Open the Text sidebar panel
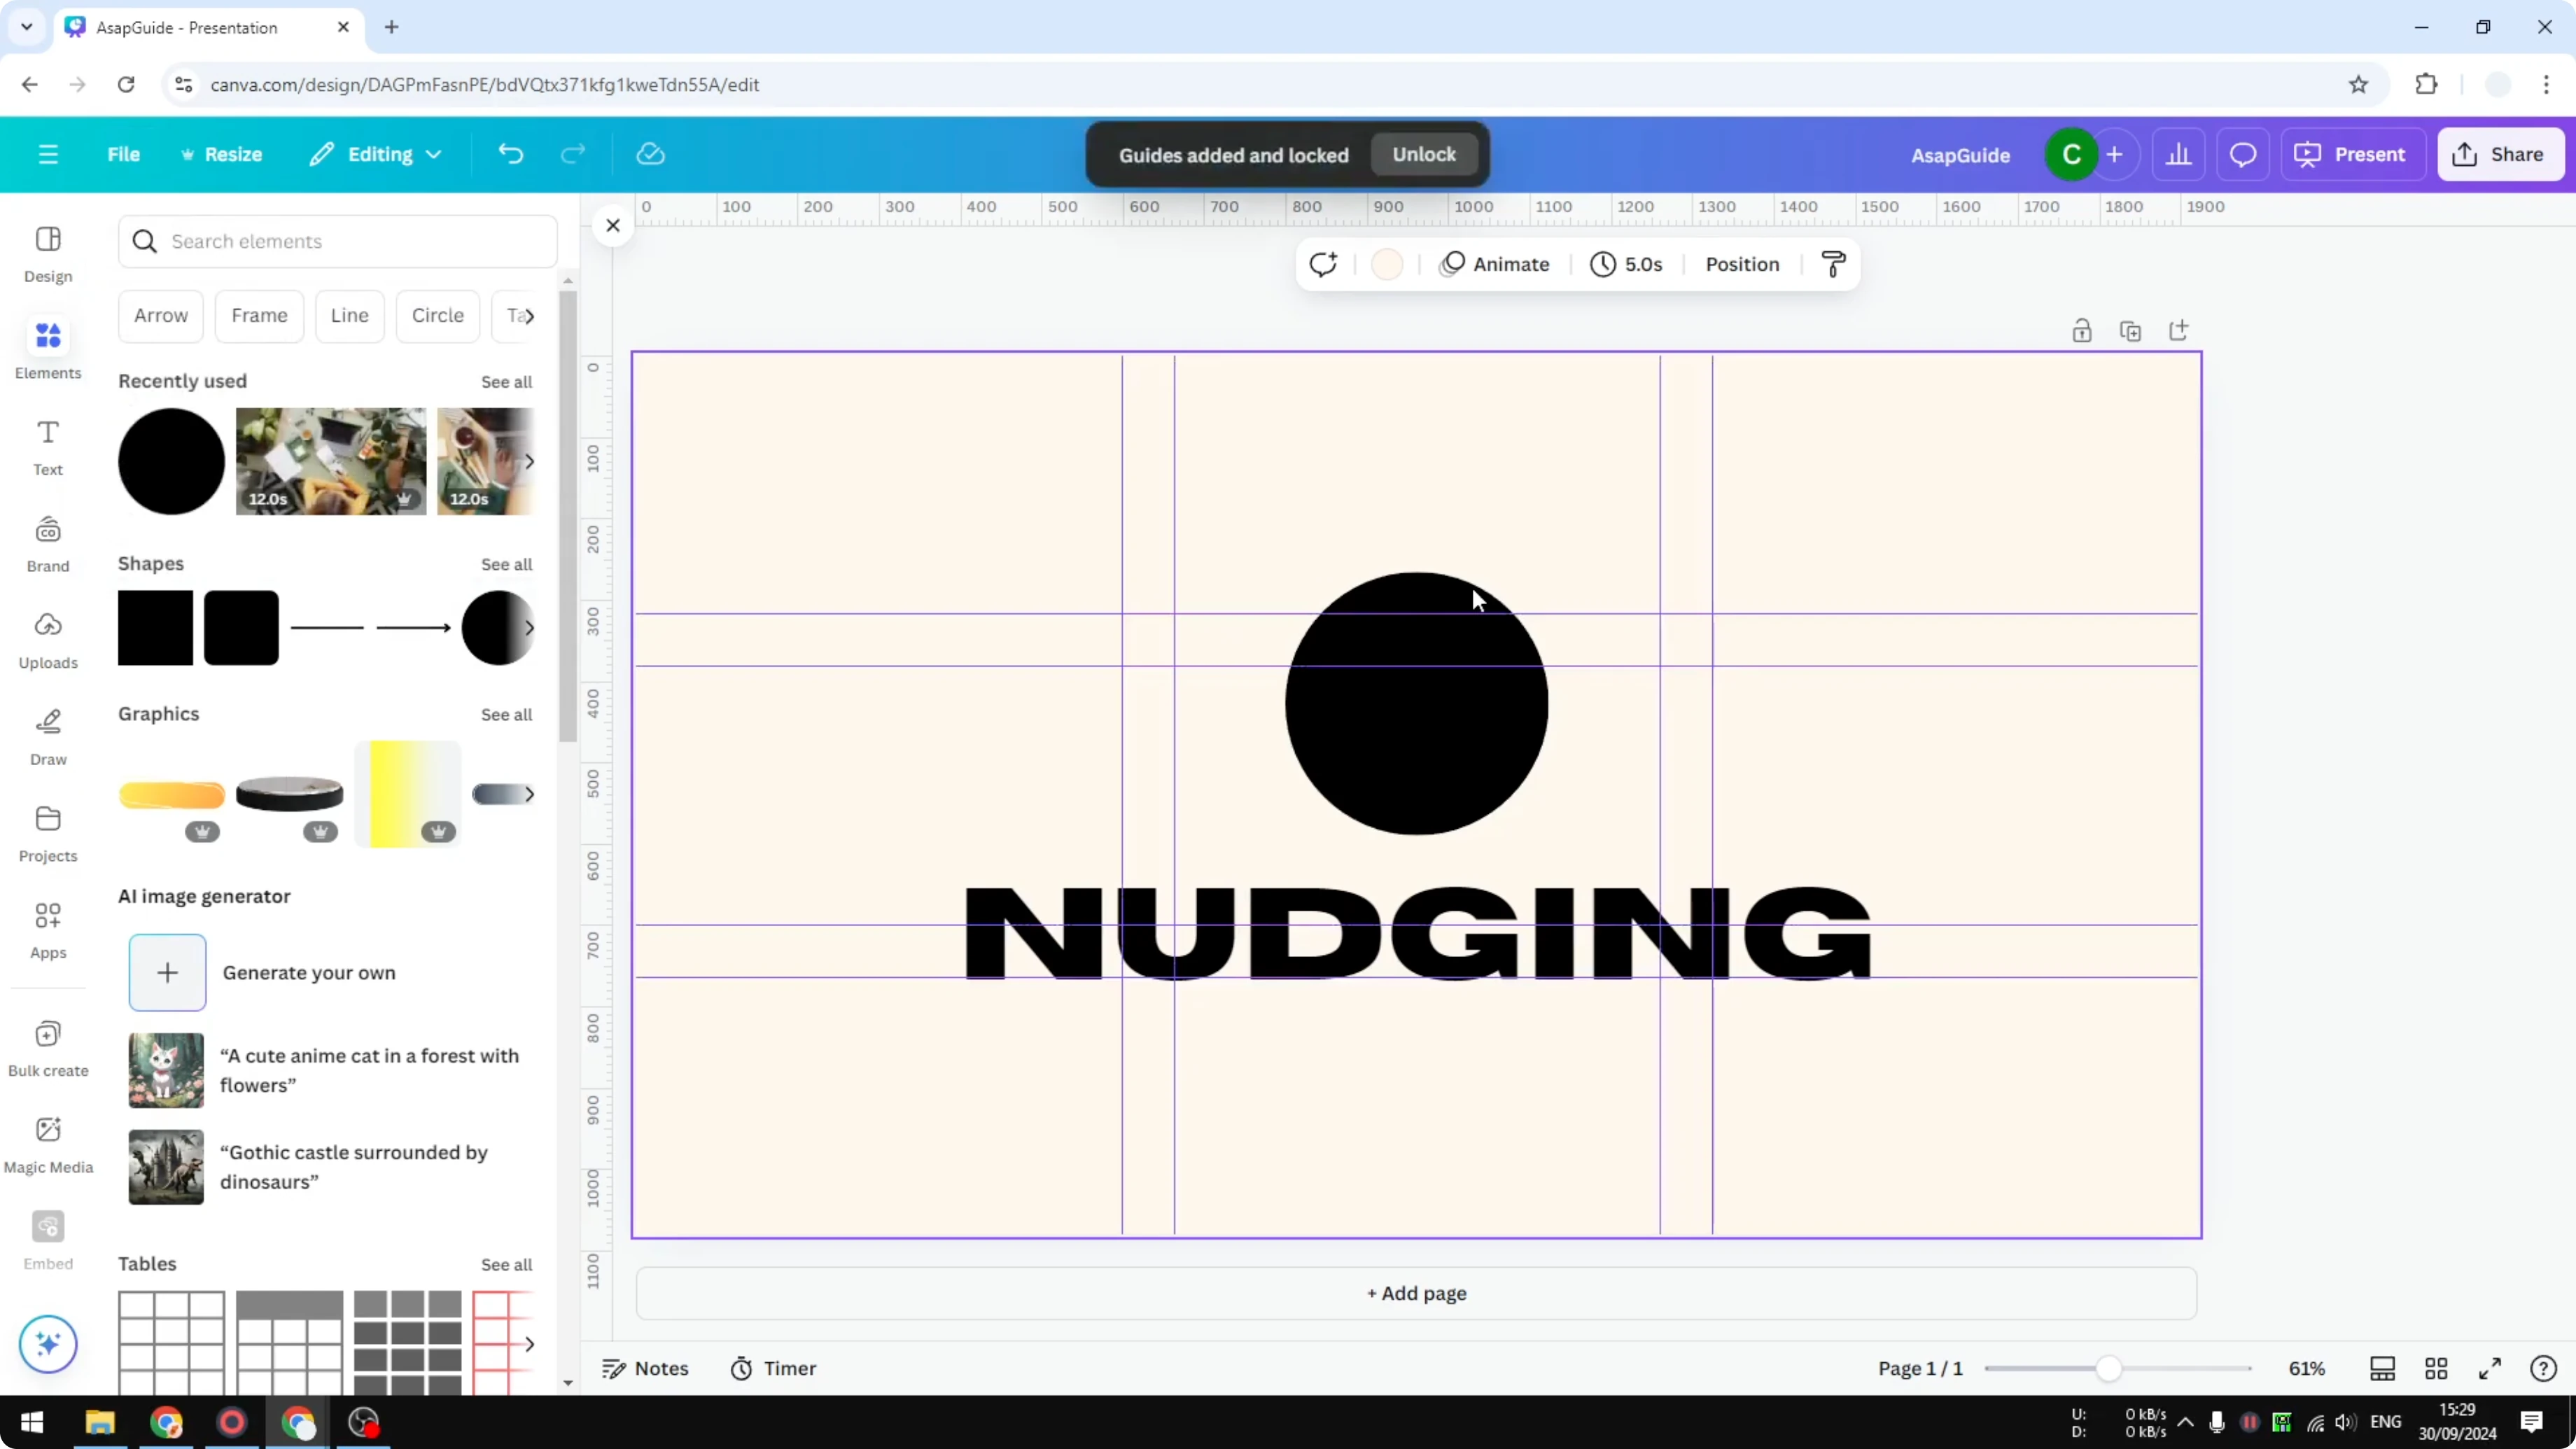Image resolution: width=2576 pixels, height=1449 pixels. coord(48,447)
